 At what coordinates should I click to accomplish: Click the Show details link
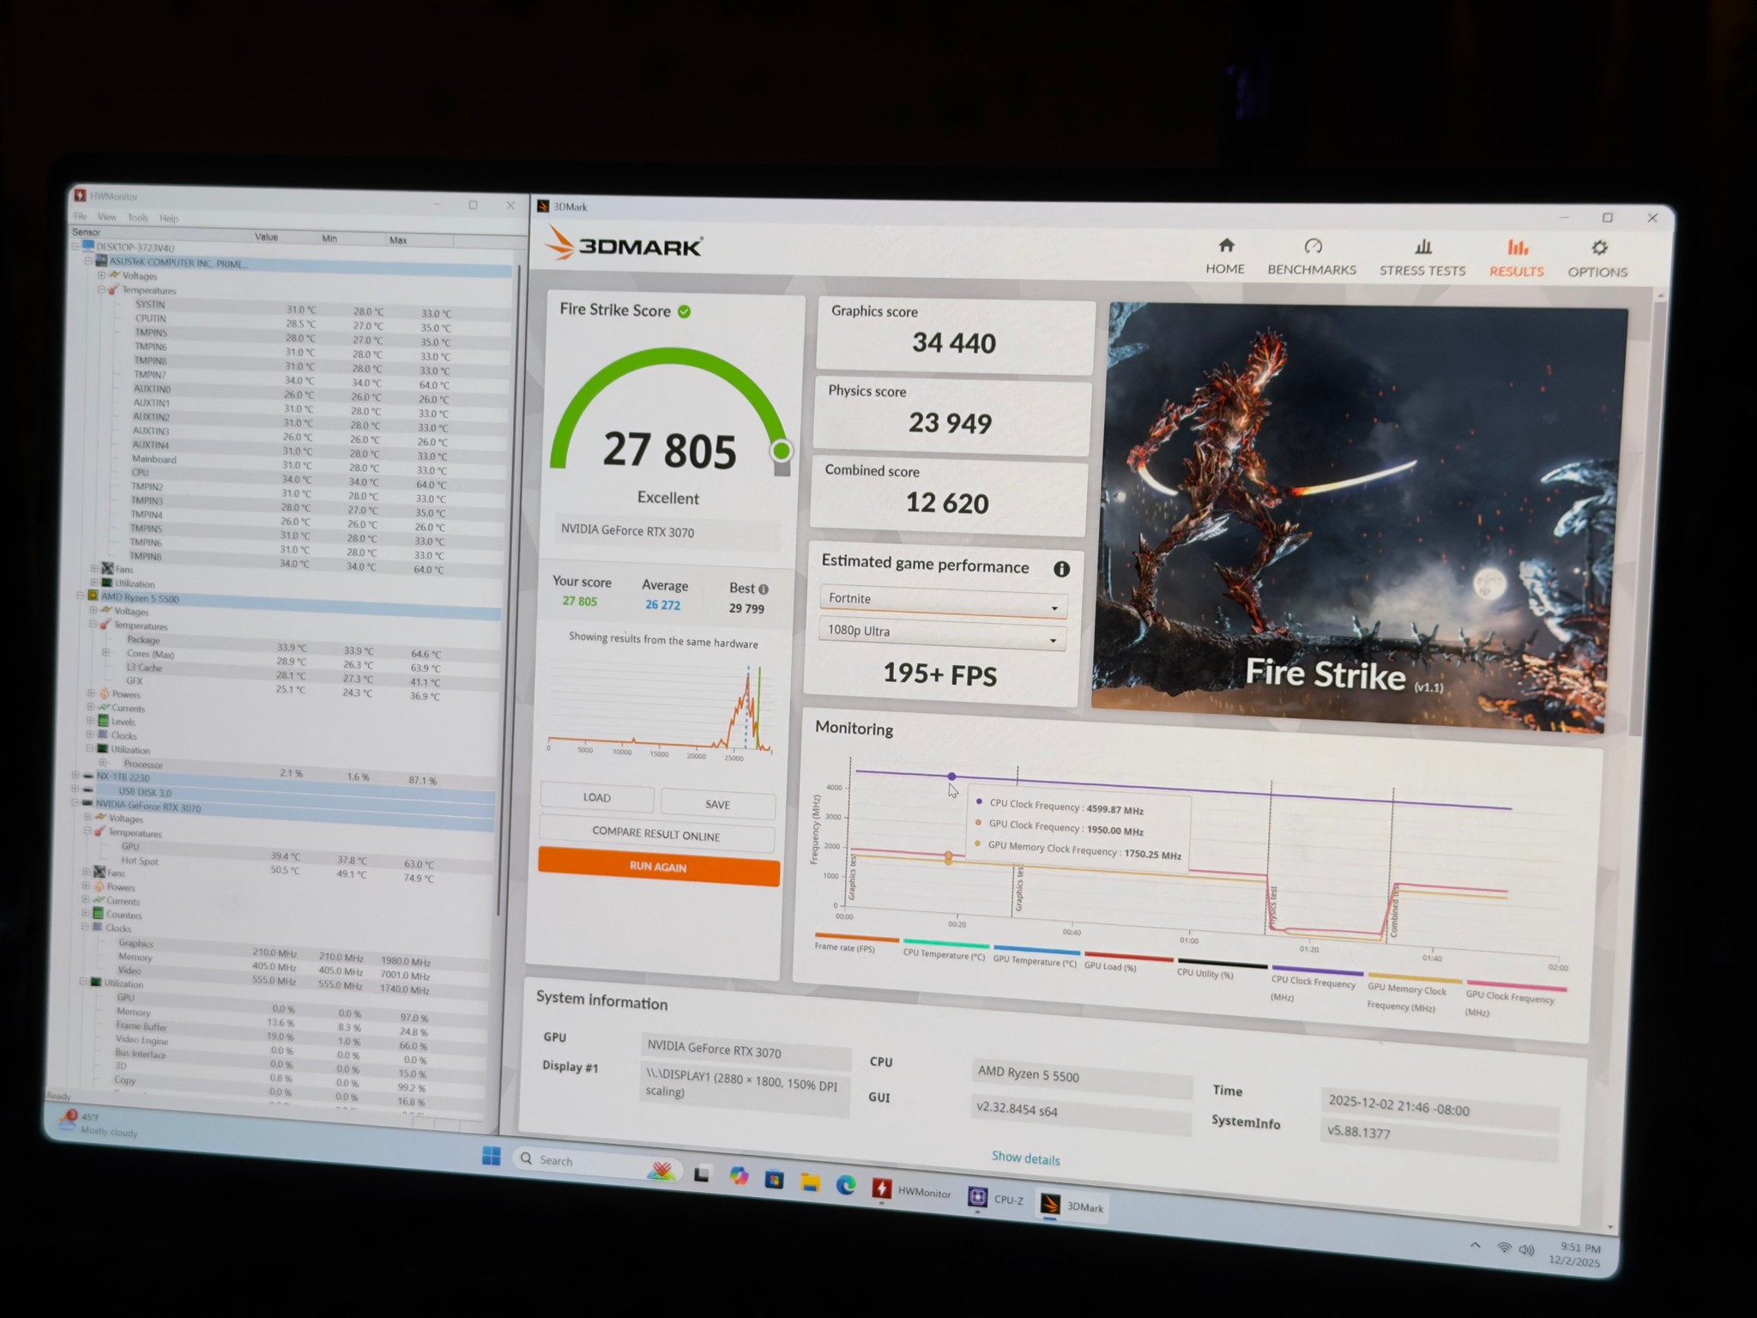pos(1026,1158)
